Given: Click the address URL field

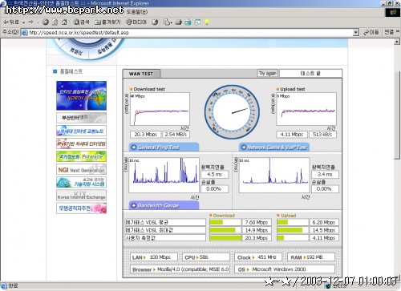Looking at the screenshot, I should (190, 33).
